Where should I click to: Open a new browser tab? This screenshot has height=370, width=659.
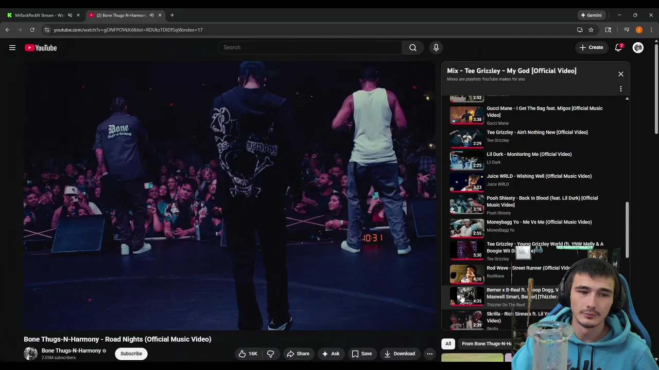(172, 15)
